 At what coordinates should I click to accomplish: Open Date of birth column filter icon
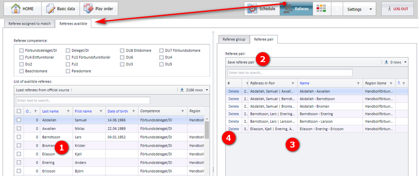(134, 111)
